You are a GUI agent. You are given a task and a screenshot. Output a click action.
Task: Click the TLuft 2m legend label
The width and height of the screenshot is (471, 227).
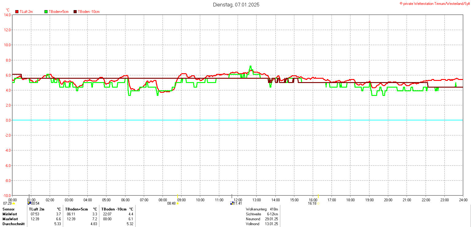click(x=26, y=12)
